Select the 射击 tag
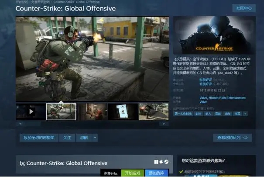Viewport: 264px width, 177px height. pyautogui.click(x=199, y=114)
